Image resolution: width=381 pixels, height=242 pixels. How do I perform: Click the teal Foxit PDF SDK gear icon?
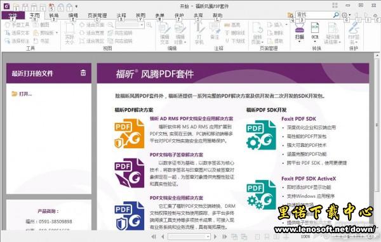(x=261, y=136)
